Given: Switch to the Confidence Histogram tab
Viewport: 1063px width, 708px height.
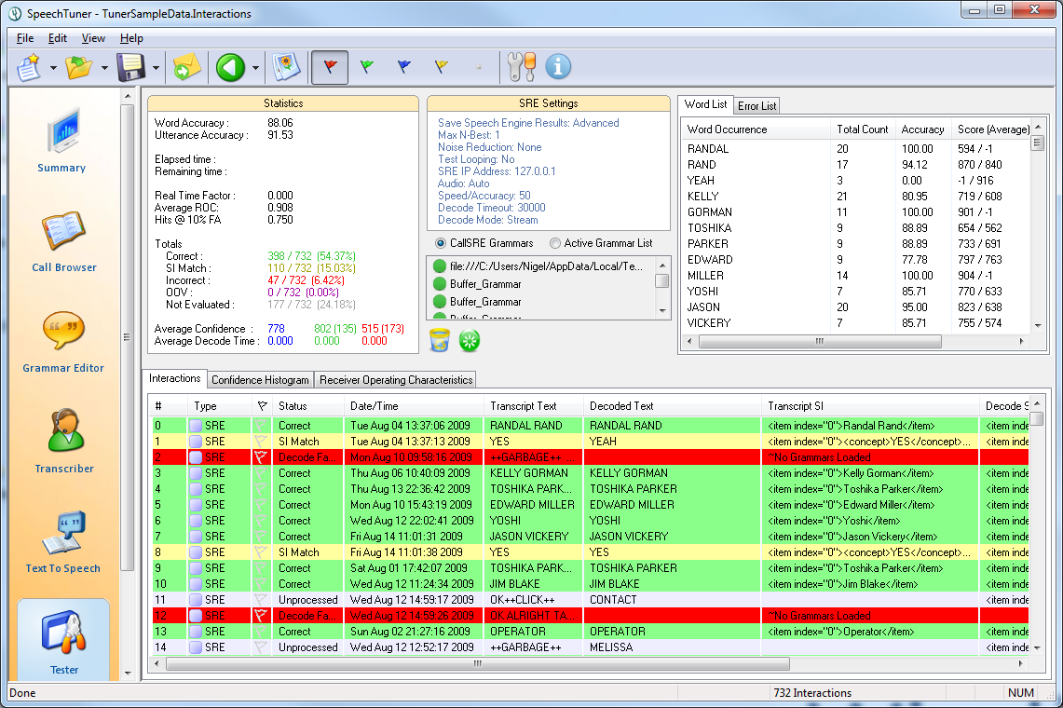Looking at the screenshot, I should pos(260,380).
